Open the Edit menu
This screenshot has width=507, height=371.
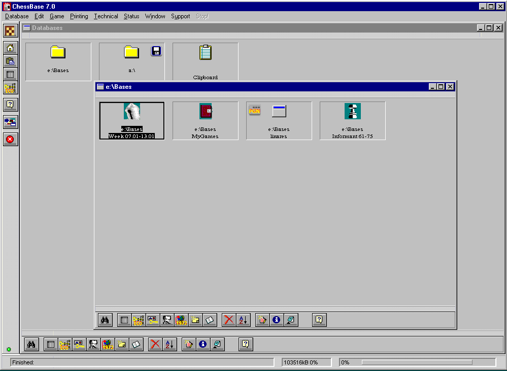click(39, 16)
